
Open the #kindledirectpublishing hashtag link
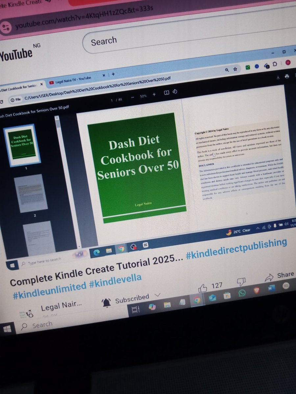[236, 248]
